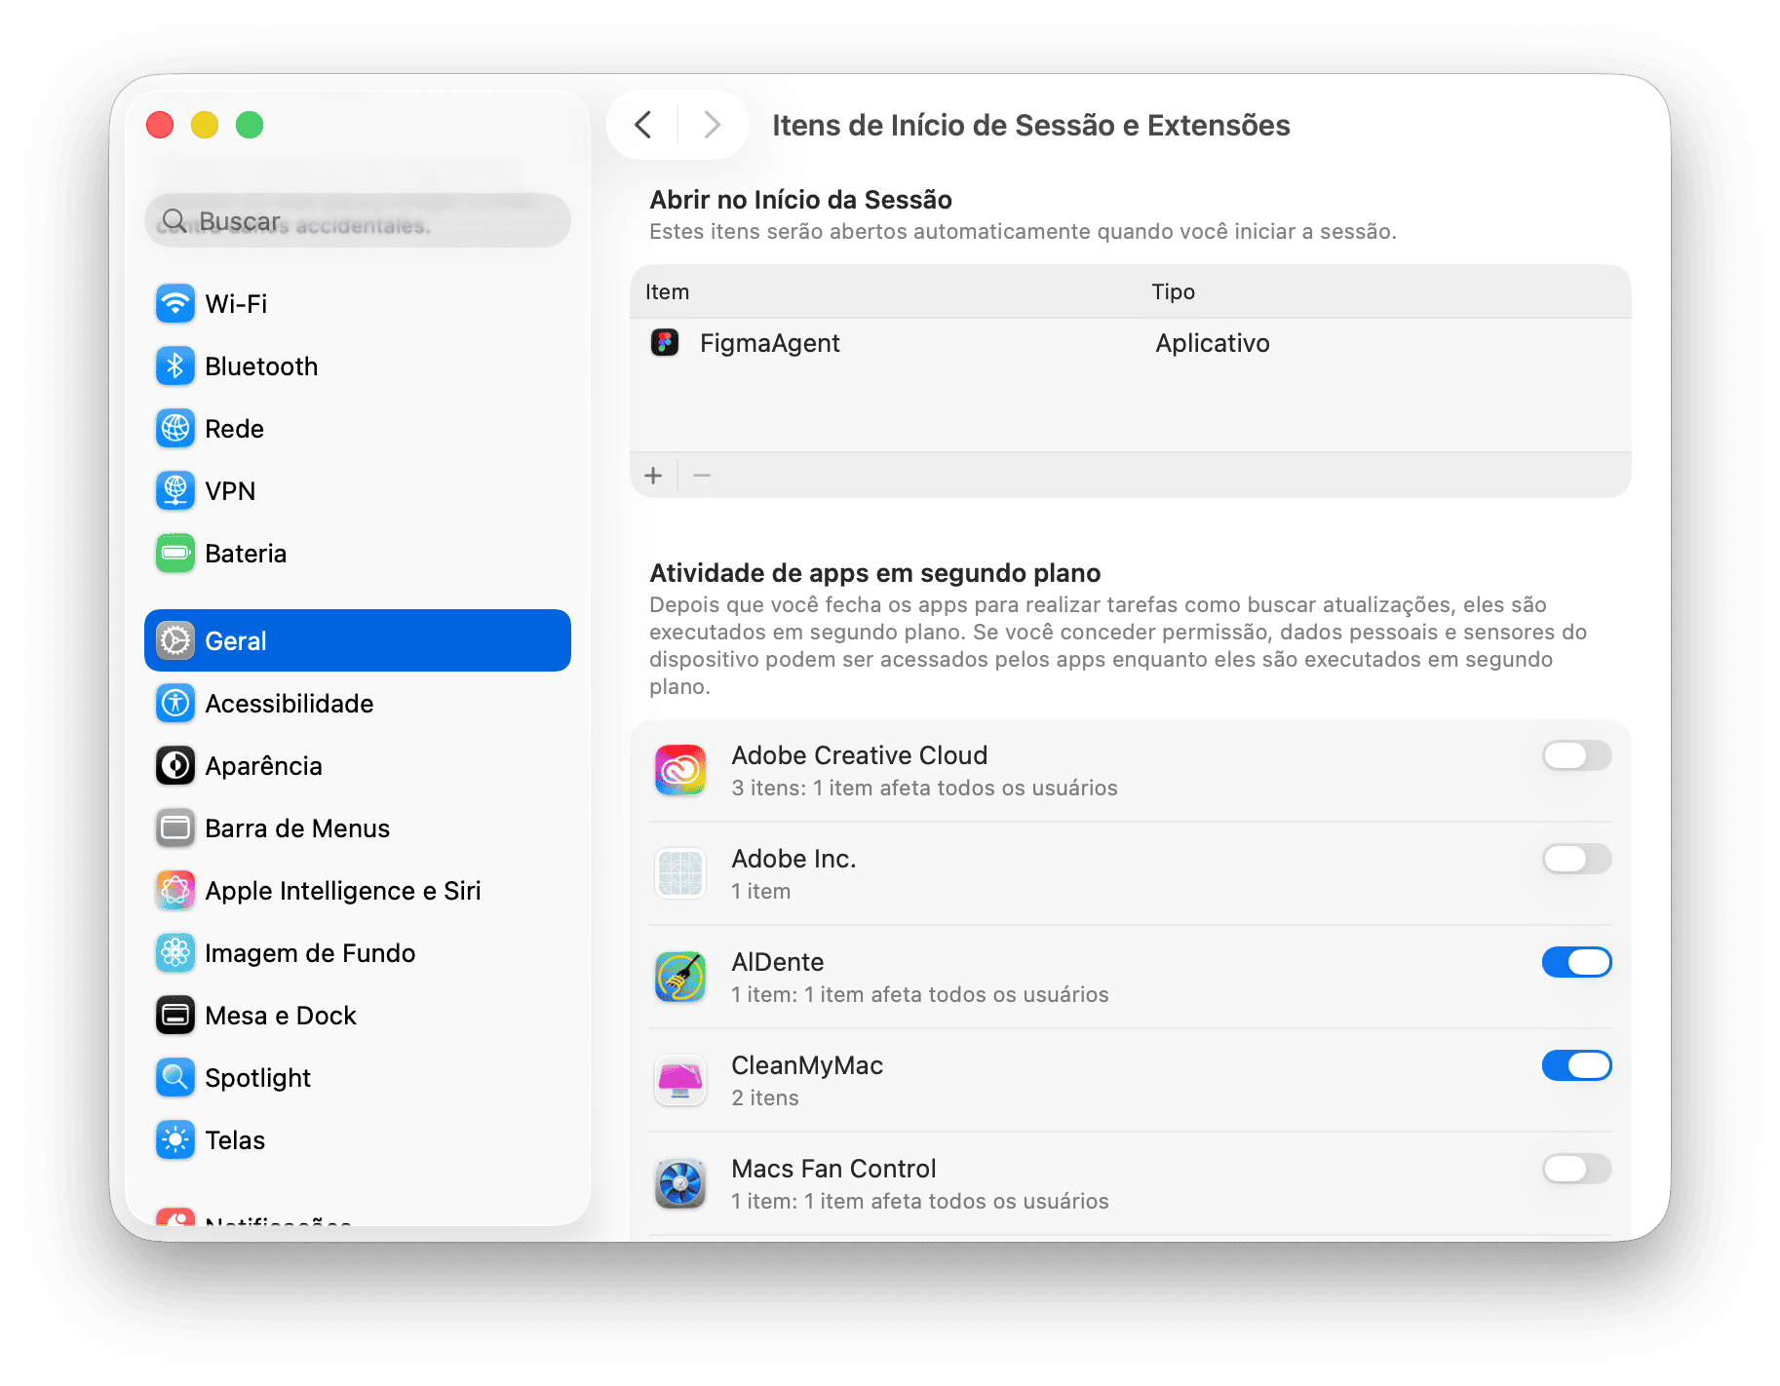Open Wi-Fi settings from sidebar icon

pyautogui.click(x=175, y=303)
